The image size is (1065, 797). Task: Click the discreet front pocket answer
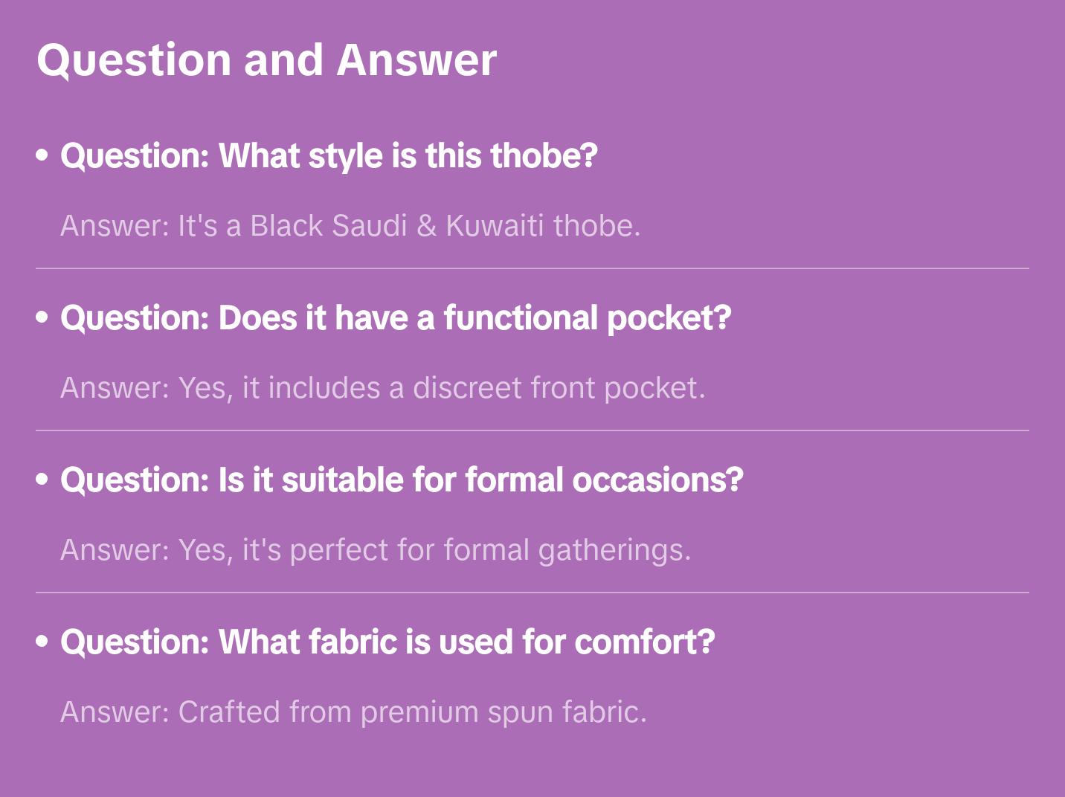click(382, 388)
